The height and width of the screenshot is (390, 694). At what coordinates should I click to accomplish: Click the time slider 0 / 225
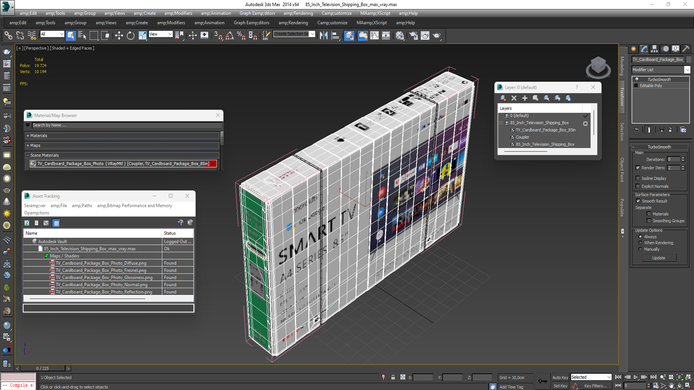tap(43, 368)
